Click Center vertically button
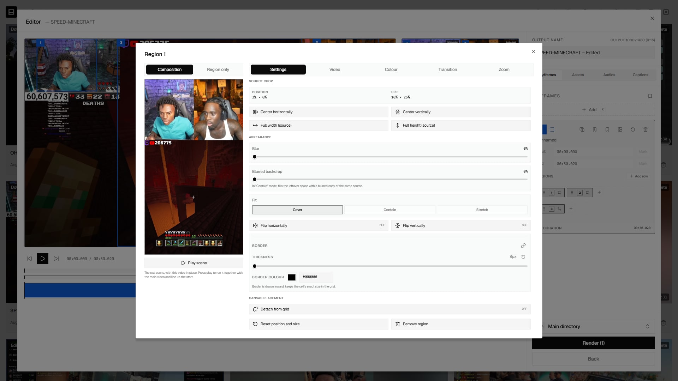 461,112
